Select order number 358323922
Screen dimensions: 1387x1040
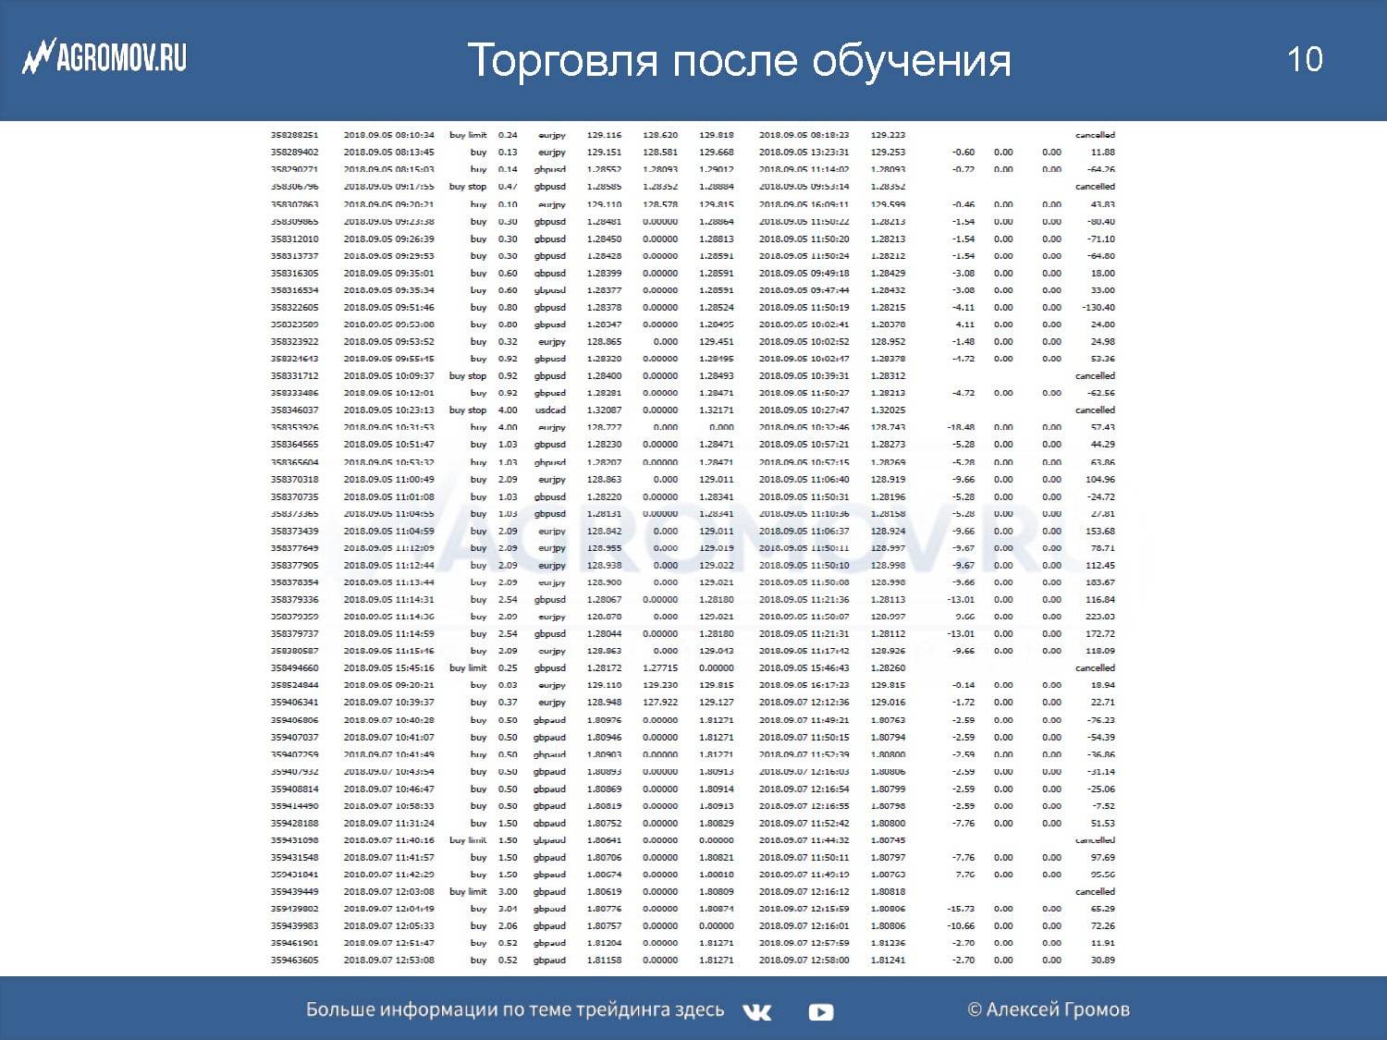click(x=294, y=342)
